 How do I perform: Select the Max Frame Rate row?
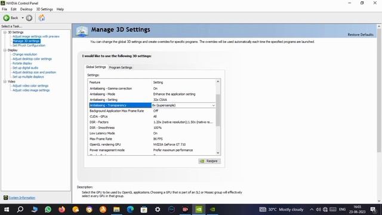[152, 139]
